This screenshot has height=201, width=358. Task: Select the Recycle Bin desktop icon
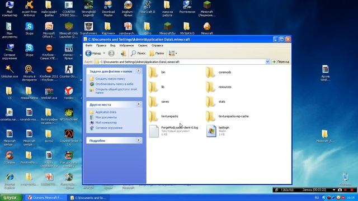point(345,179)
